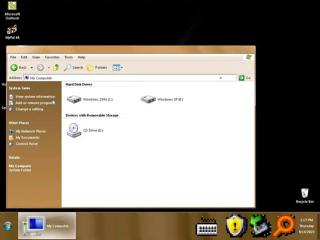Click the View system information icon
The image size is (320, 240).
(x=11, y=97)
